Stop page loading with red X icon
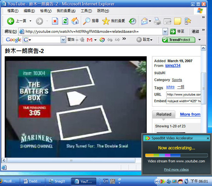 [55, 21]
